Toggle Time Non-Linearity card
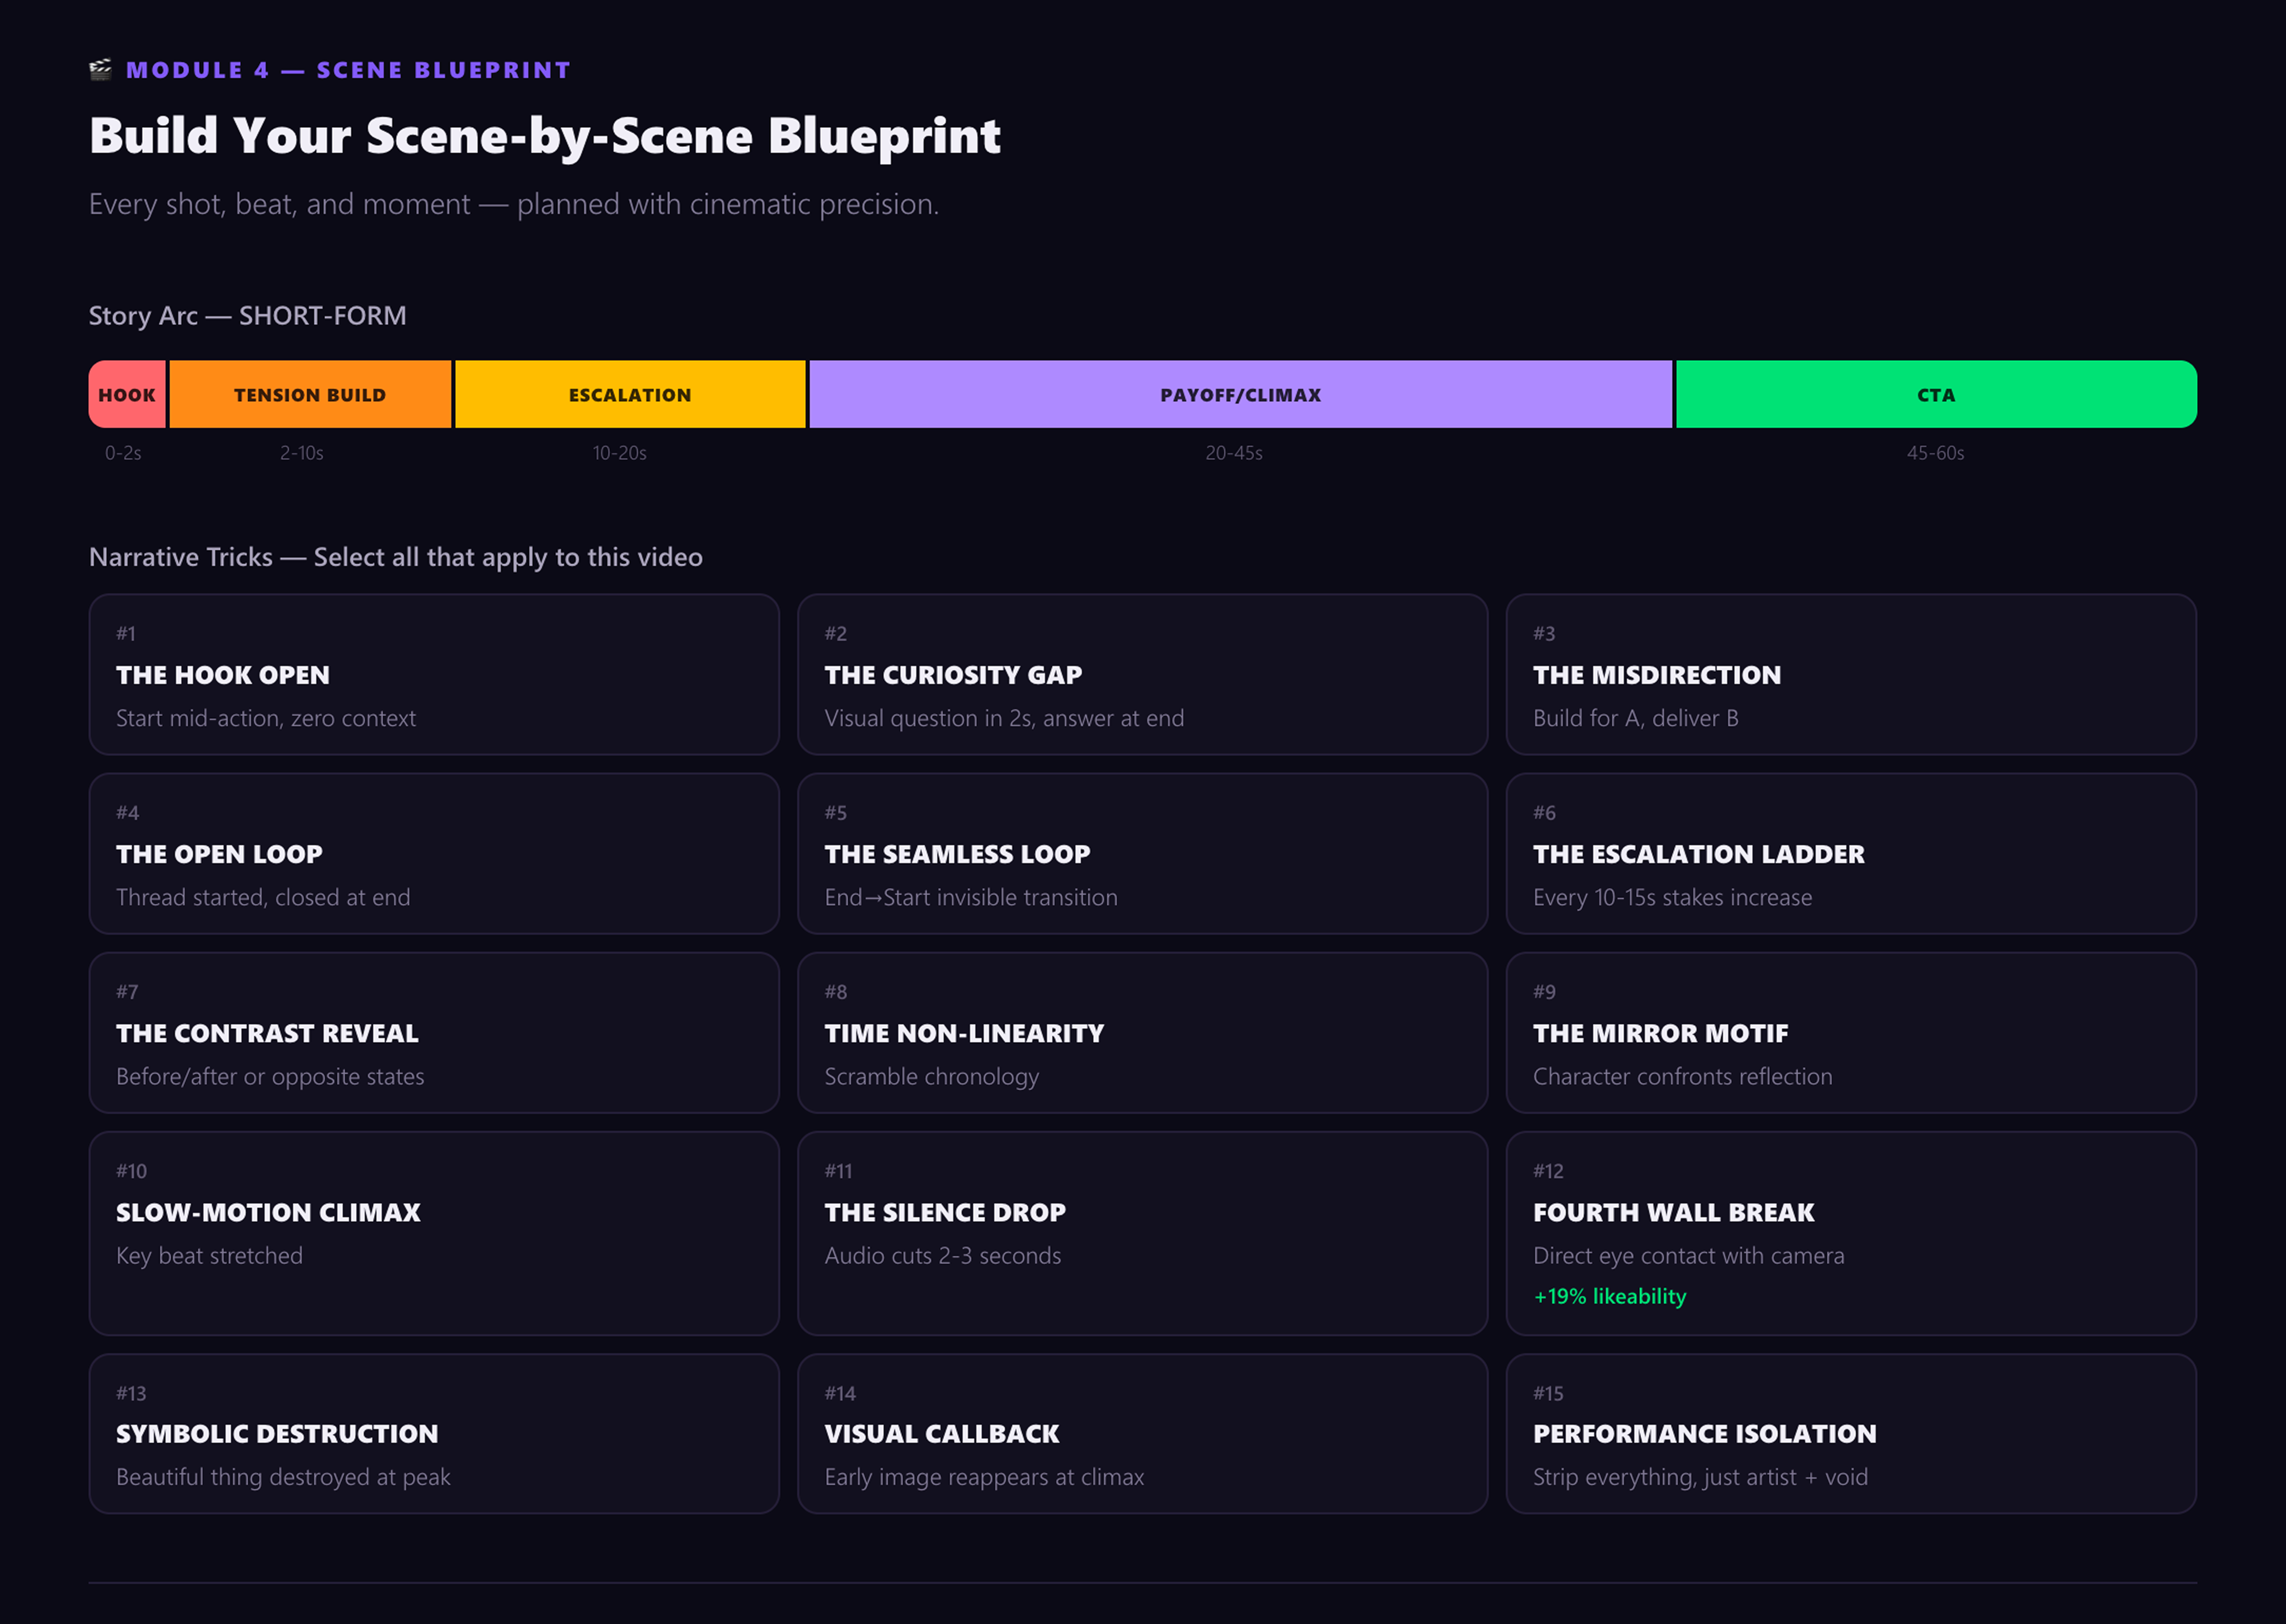Viewport: 2286px width, 1624px height. (x=1141, y=1033)
